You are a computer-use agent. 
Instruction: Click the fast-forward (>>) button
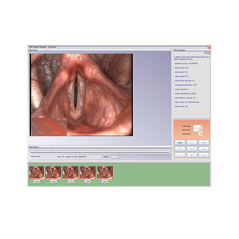coord(203,149)
